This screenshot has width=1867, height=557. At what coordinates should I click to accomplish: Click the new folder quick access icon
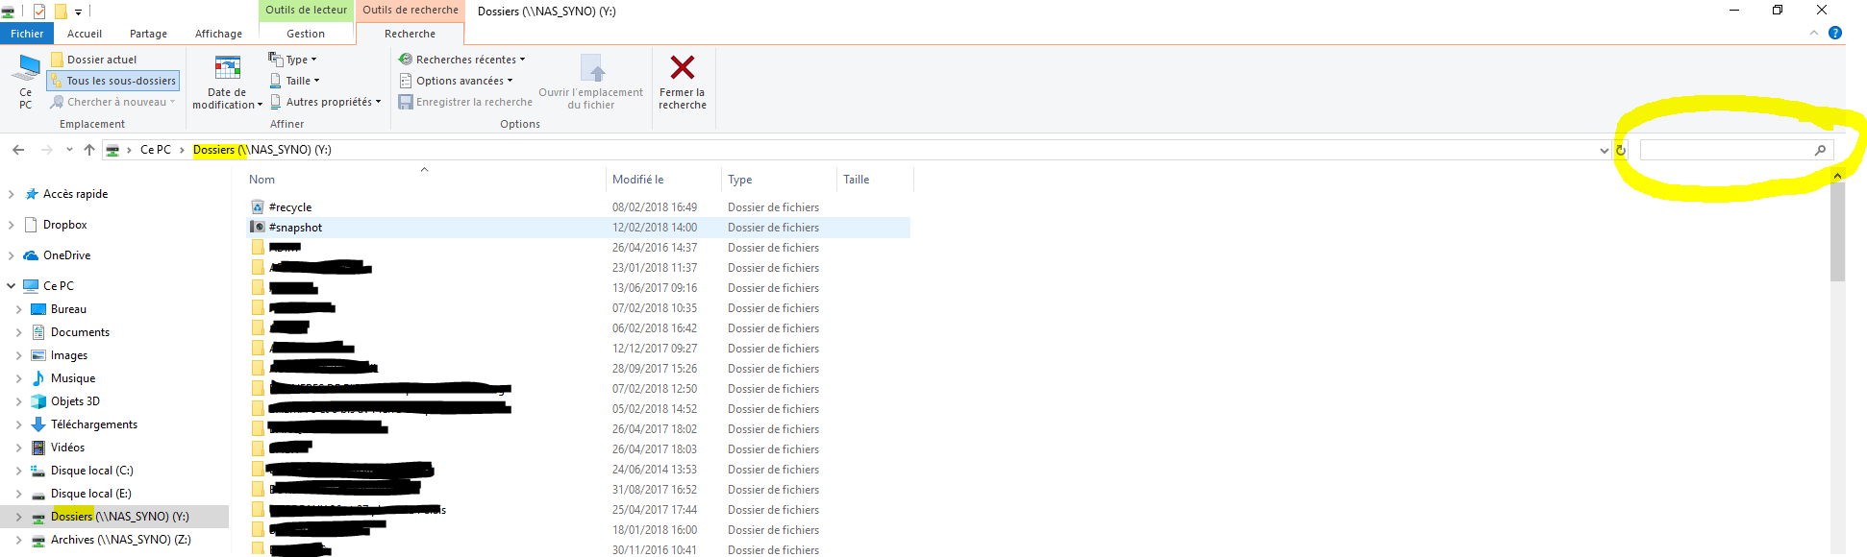click(x=61, y=12)
